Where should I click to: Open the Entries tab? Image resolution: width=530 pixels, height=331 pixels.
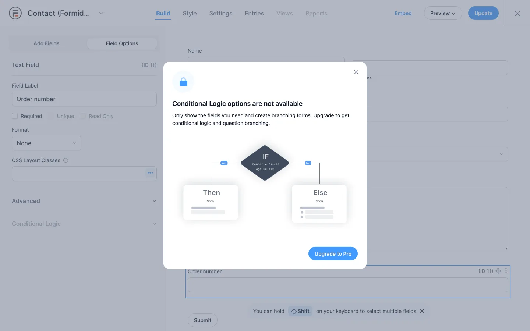254,13
